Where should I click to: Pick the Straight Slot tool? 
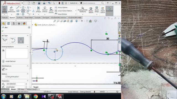tap(18, 14)
